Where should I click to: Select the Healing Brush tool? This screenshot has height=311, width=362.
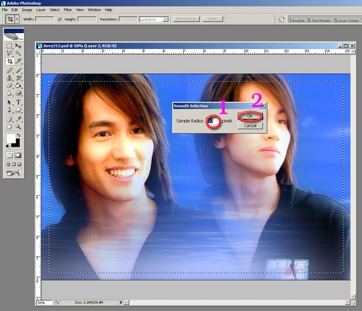pos(9,70)
